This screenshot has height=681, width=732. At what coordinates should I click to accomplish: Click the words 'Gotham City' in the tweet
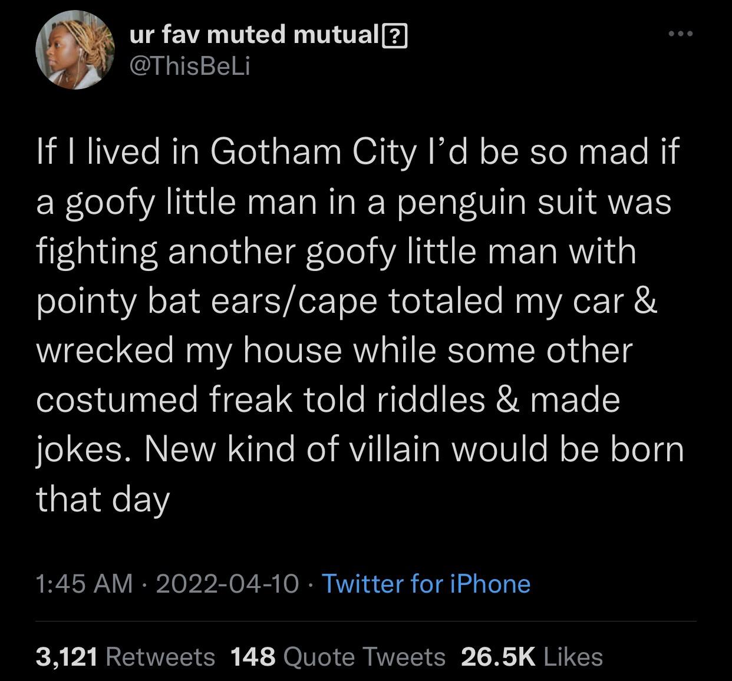(309, 153)
